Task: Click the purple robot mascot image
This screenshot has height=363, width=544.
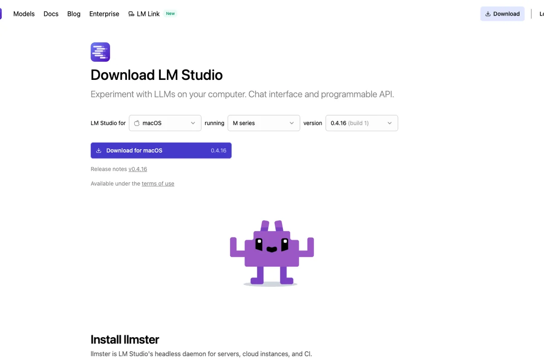Action: (272, 253)
